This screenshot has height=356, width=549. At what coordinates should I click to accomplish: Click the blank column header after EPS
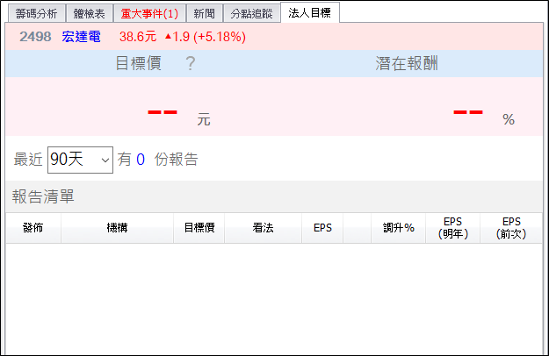(x=358, y=228)
